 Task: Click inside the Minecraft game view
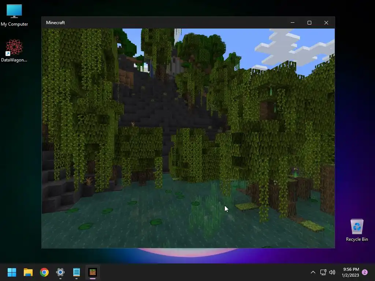pyautogui.click(x=188, y=138)
